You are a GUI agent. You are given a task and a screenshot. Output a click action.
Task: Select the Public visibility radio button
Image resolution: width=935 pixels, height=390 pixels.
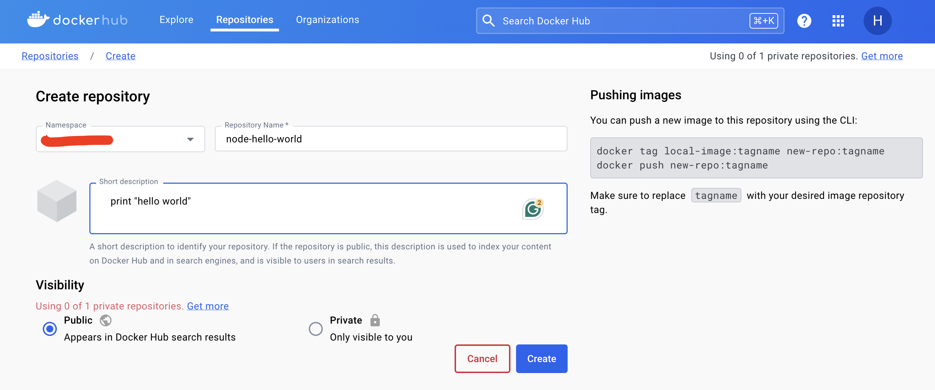50,329
